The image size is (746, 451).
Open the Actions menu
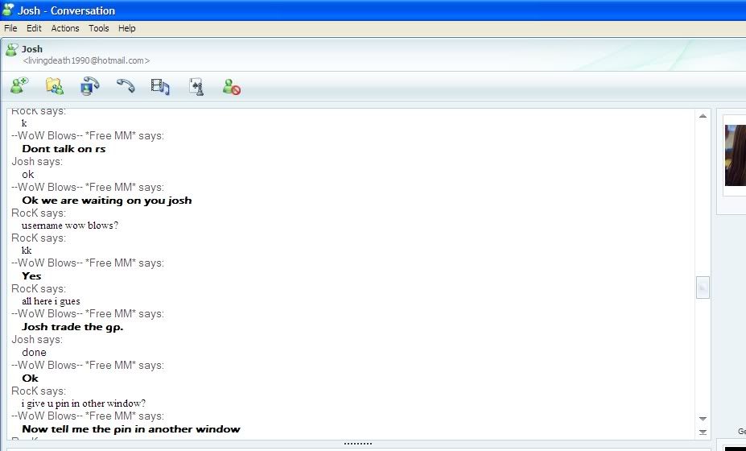coord(65,28)
